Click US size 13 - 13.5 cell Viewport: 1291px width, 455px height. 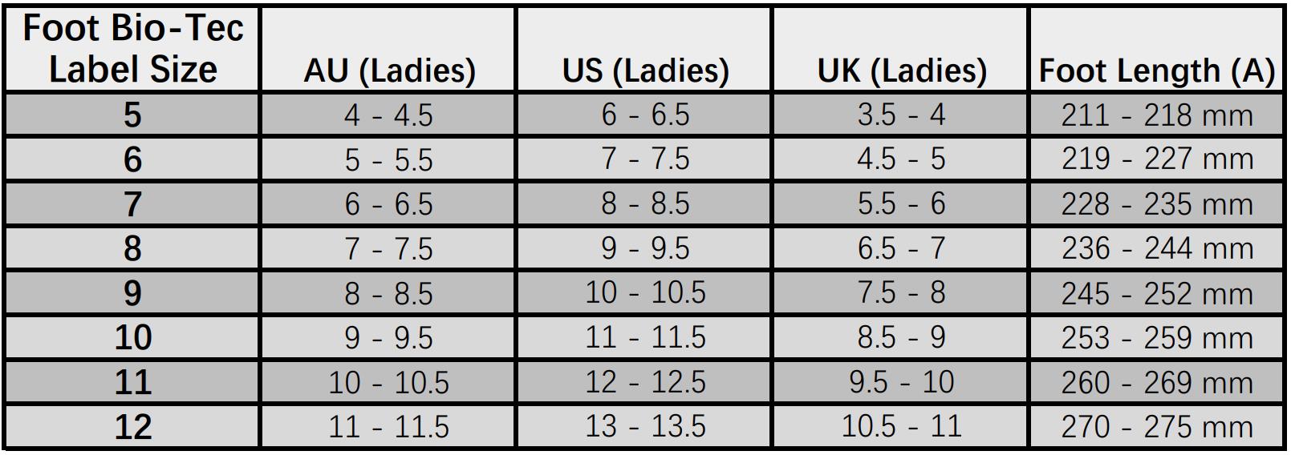[645, 426]
